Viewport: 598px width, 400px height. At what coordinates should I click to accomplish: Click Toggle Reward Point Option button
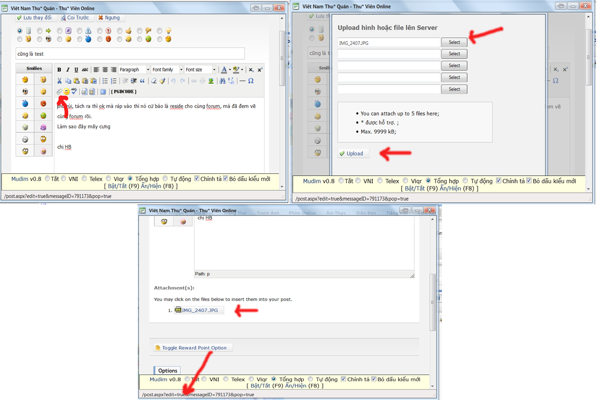pos(193,348)
